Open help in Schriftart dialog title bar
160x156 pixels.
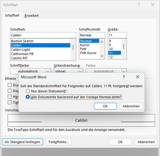[139, 5]
